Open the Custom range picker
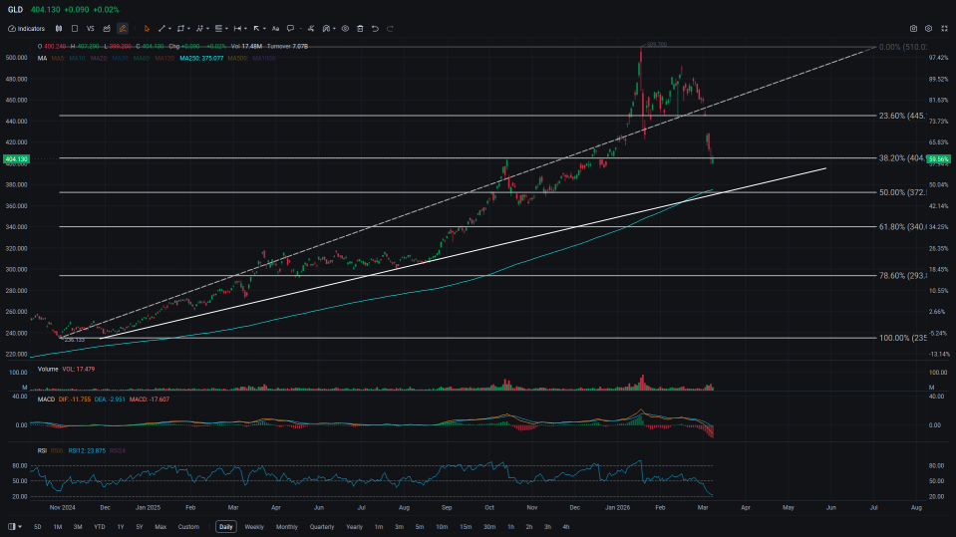 [188, 527]
